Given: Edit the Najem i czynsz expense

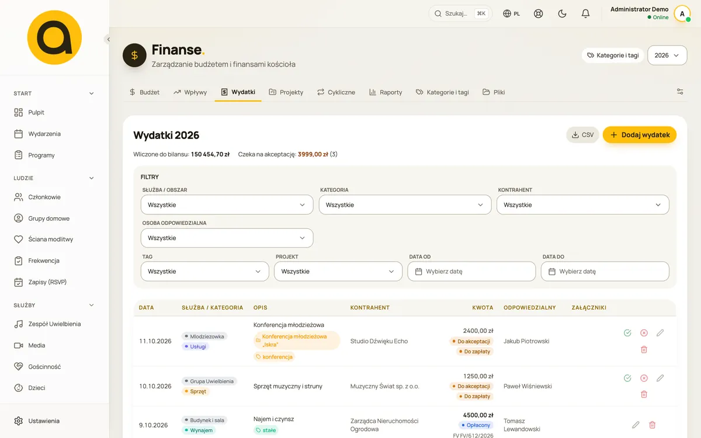Looking at the screenshot, I should point(636,425).
